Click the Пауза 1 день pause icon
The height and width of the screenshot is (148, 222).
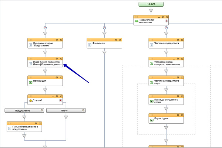(152, 120)
